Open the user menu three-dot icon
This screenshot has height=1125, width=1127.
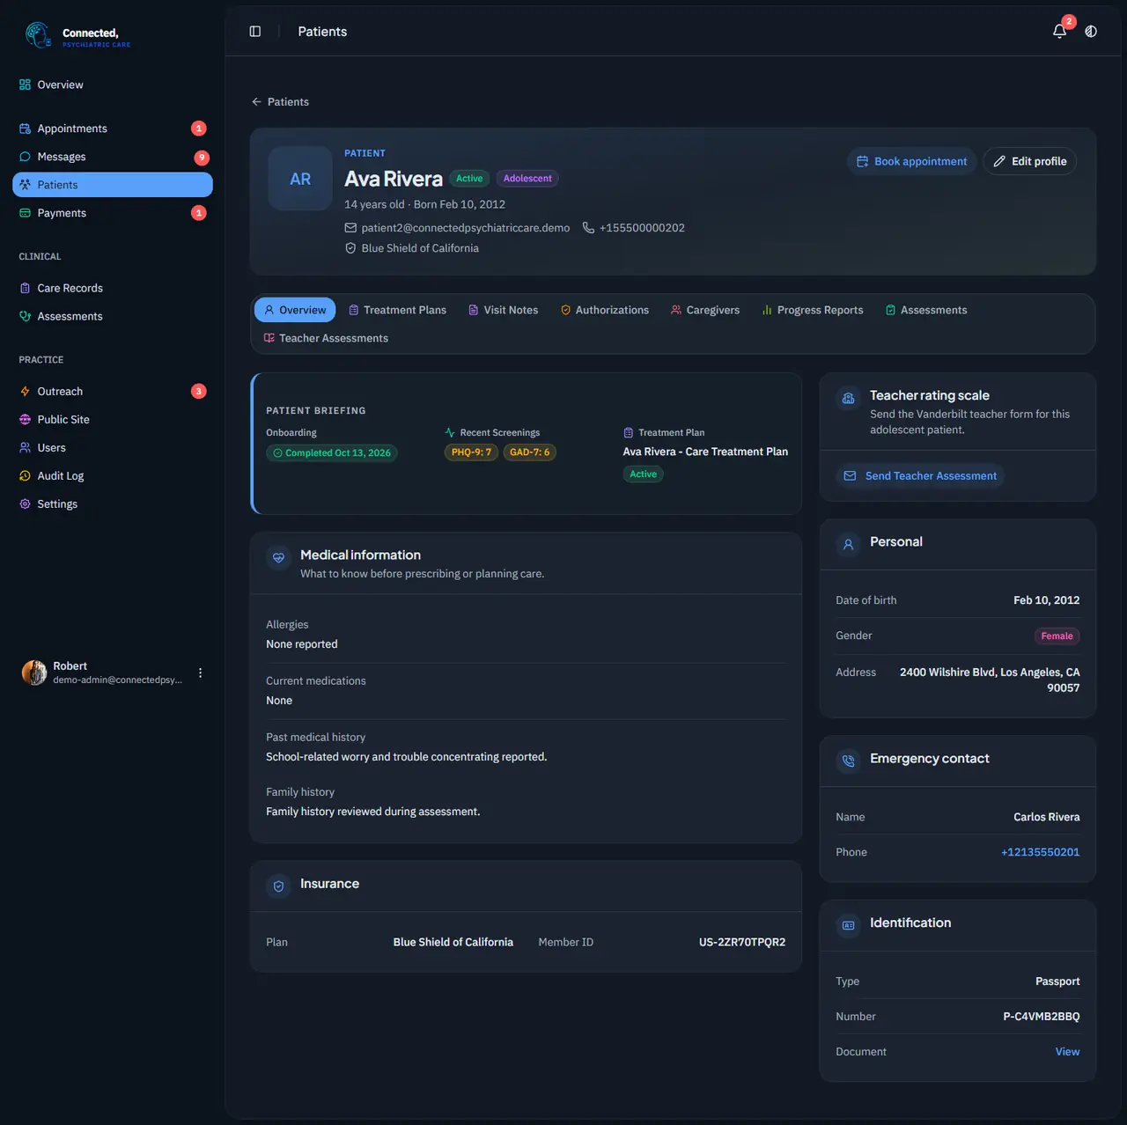tap(201, 673)
